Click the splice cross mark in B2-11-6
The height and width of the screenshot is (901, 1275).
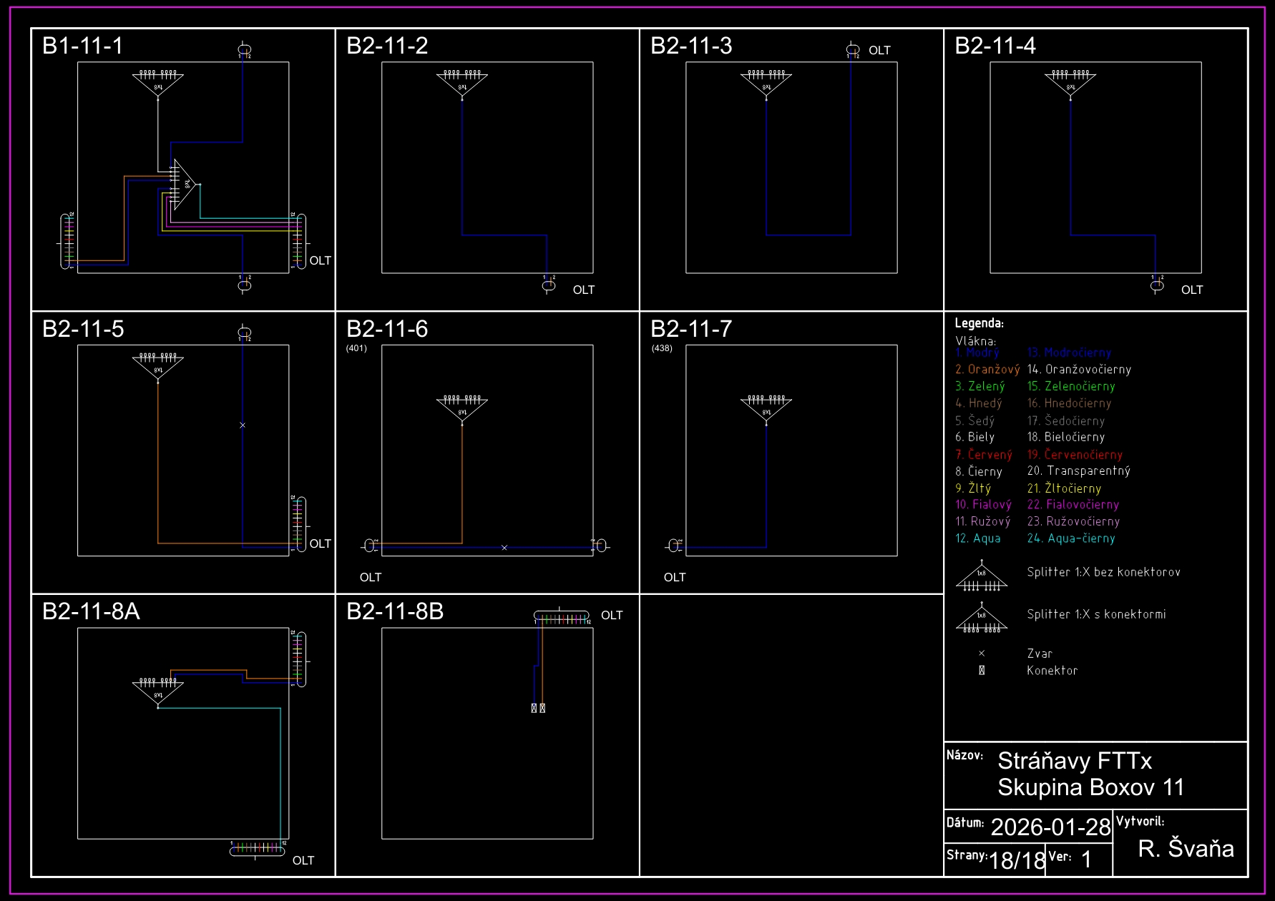504,548
